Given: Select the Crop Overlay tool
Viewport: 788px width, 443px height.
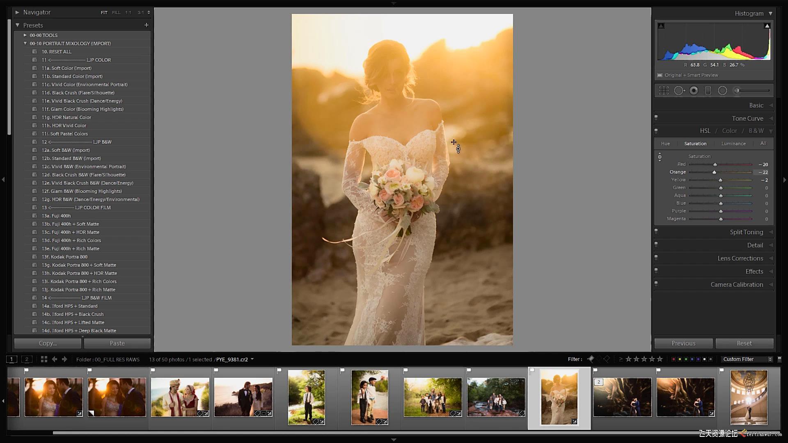Looking at the screenshot, I should pyautogui.click(x=664, y=91).
